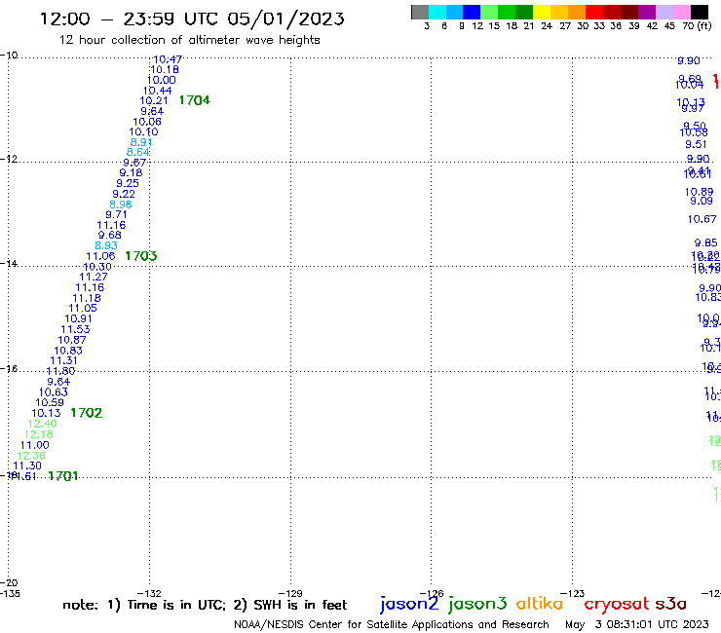This screenshot has width=721, height=633.
Task: Click the reading 11.05
Action: pyautogui.click(x=83, y=308)
